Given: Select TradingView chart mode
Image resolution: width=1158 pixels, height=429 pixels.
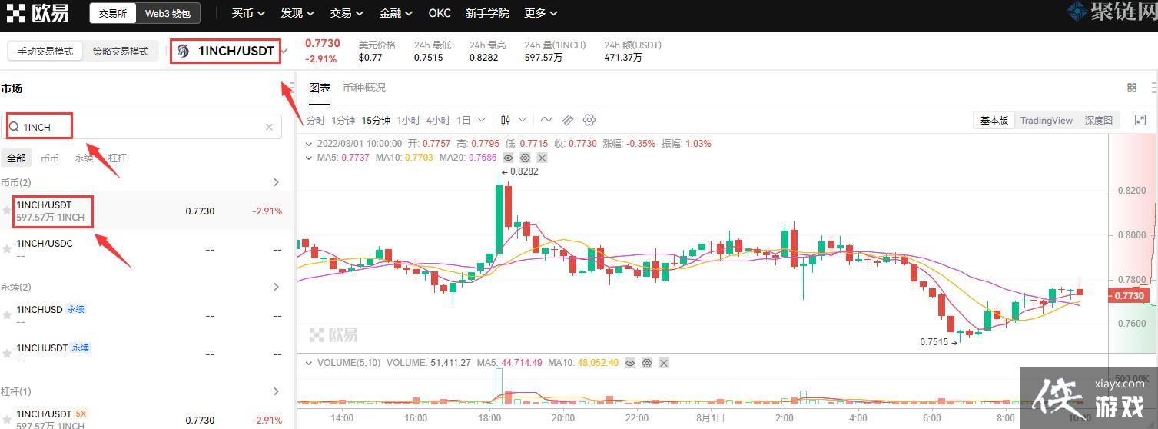Looking at the screenshot, I should 1046,120.
